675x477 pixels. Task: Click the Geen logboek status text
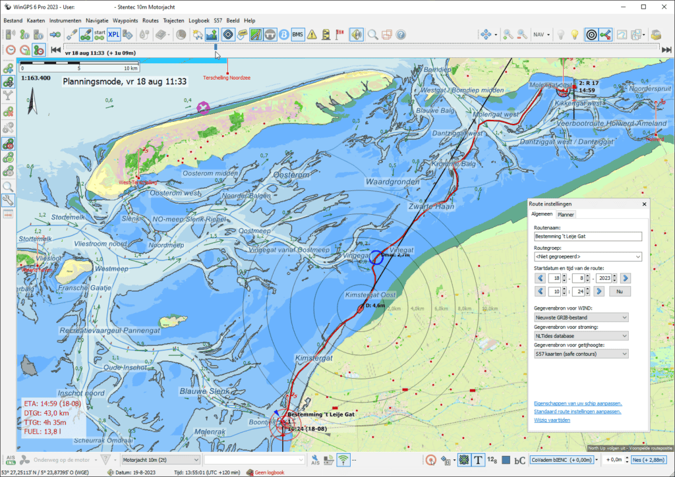pos(270,472)
